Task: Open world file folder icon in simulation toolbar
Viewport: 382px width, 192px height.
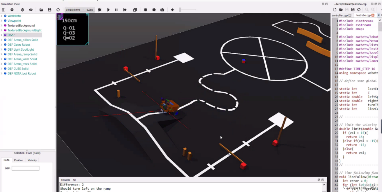Action: tap(41, 10)
